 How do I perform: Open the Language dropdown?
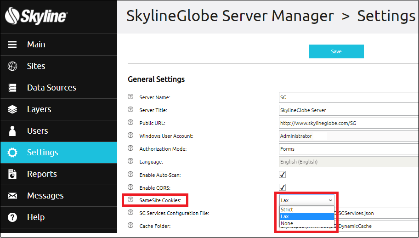(x=348, y=162)
